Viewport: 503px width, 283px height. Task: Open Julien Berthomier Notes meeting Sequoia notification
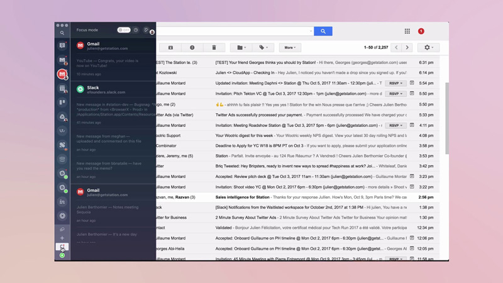click(x=113, y=214)
